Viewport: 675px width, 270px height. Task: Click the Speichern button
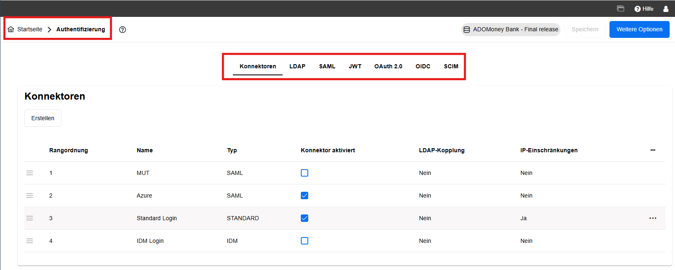pyautogui.click(x=585, y=29)
